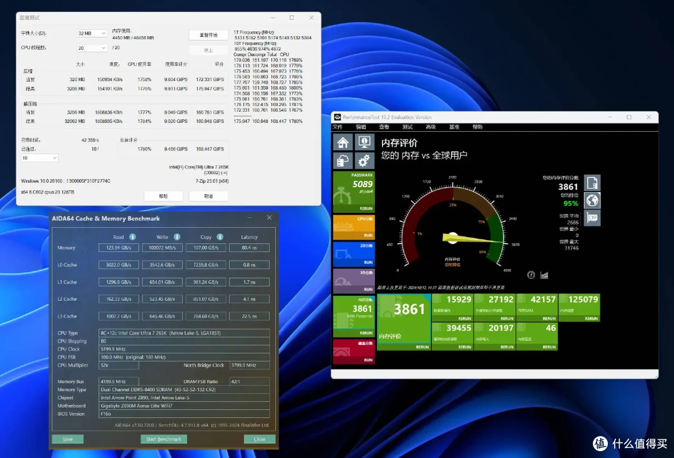Image resolution: width=674 pixels, height=458 pixels.
Task: Click the 7-Zip 23.01 (x64) version text
Action: pos(212,181)
